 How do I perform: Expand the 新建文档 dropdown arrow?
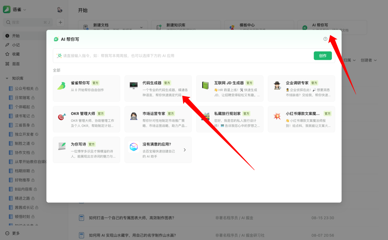141,27
